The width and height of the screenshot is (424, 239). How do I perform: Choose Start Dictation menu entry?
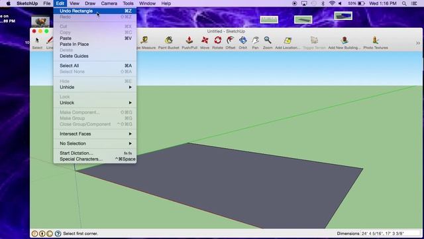coord(95,153)
